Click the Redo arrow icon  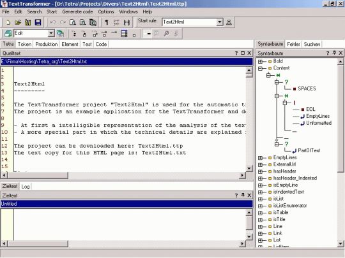pos(63,22)
